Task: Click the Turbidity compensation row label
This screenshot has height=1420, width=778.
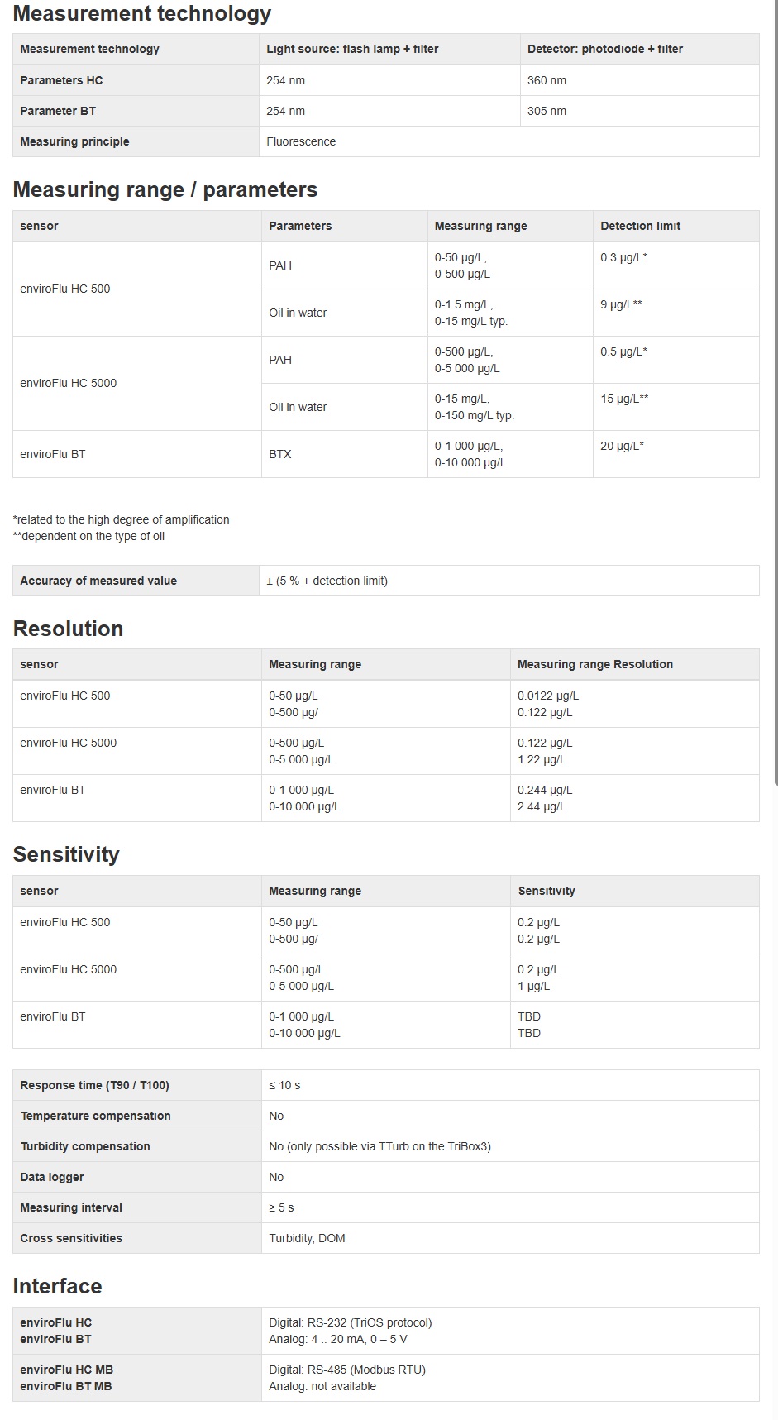Action: pyautogui.click(x=95, y=1116)
